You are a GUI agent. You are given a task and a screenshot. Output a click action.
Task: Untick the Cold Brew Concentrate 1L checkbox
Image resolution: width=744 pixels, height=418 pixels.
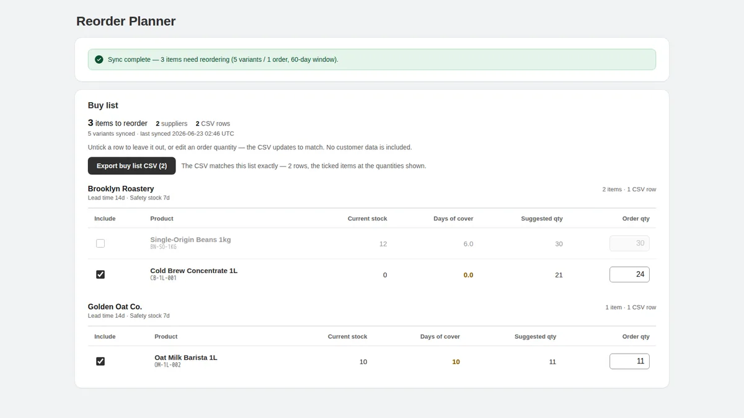(x=100, y=274)
